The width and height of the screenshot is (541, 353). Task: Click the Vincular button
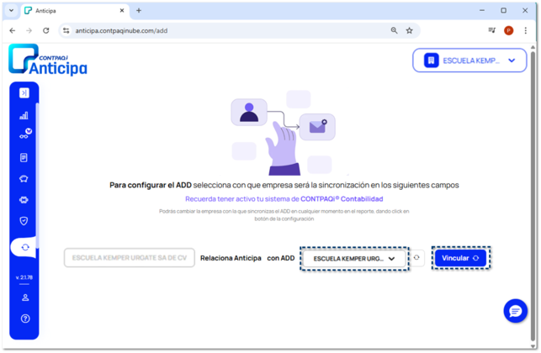coord(460,258)
